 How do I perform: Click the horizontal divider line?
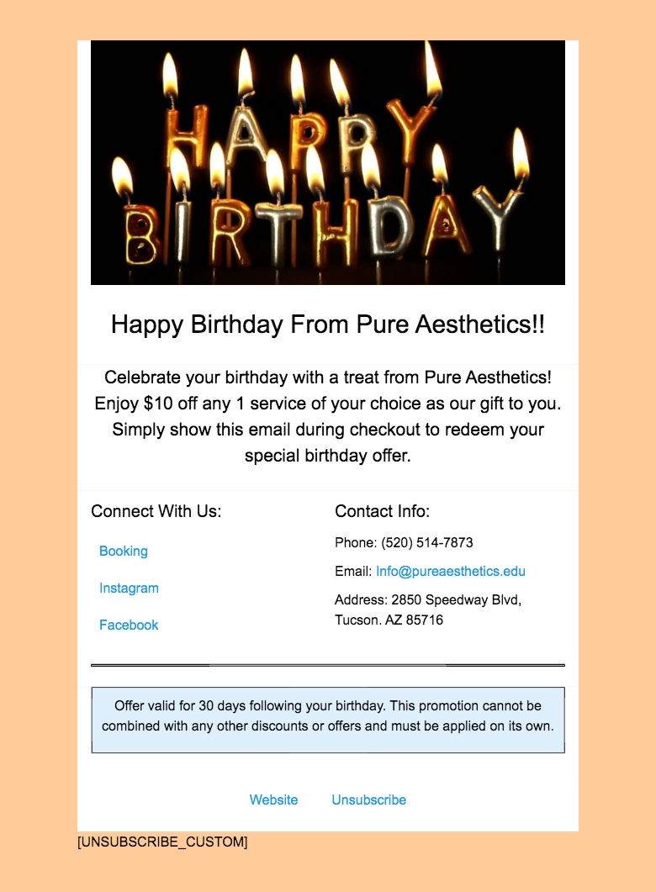tap(328, 665)
